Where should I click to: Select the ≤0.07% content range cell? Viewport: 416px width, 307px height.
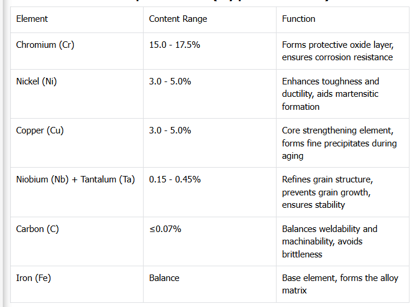tap(165, 229)
